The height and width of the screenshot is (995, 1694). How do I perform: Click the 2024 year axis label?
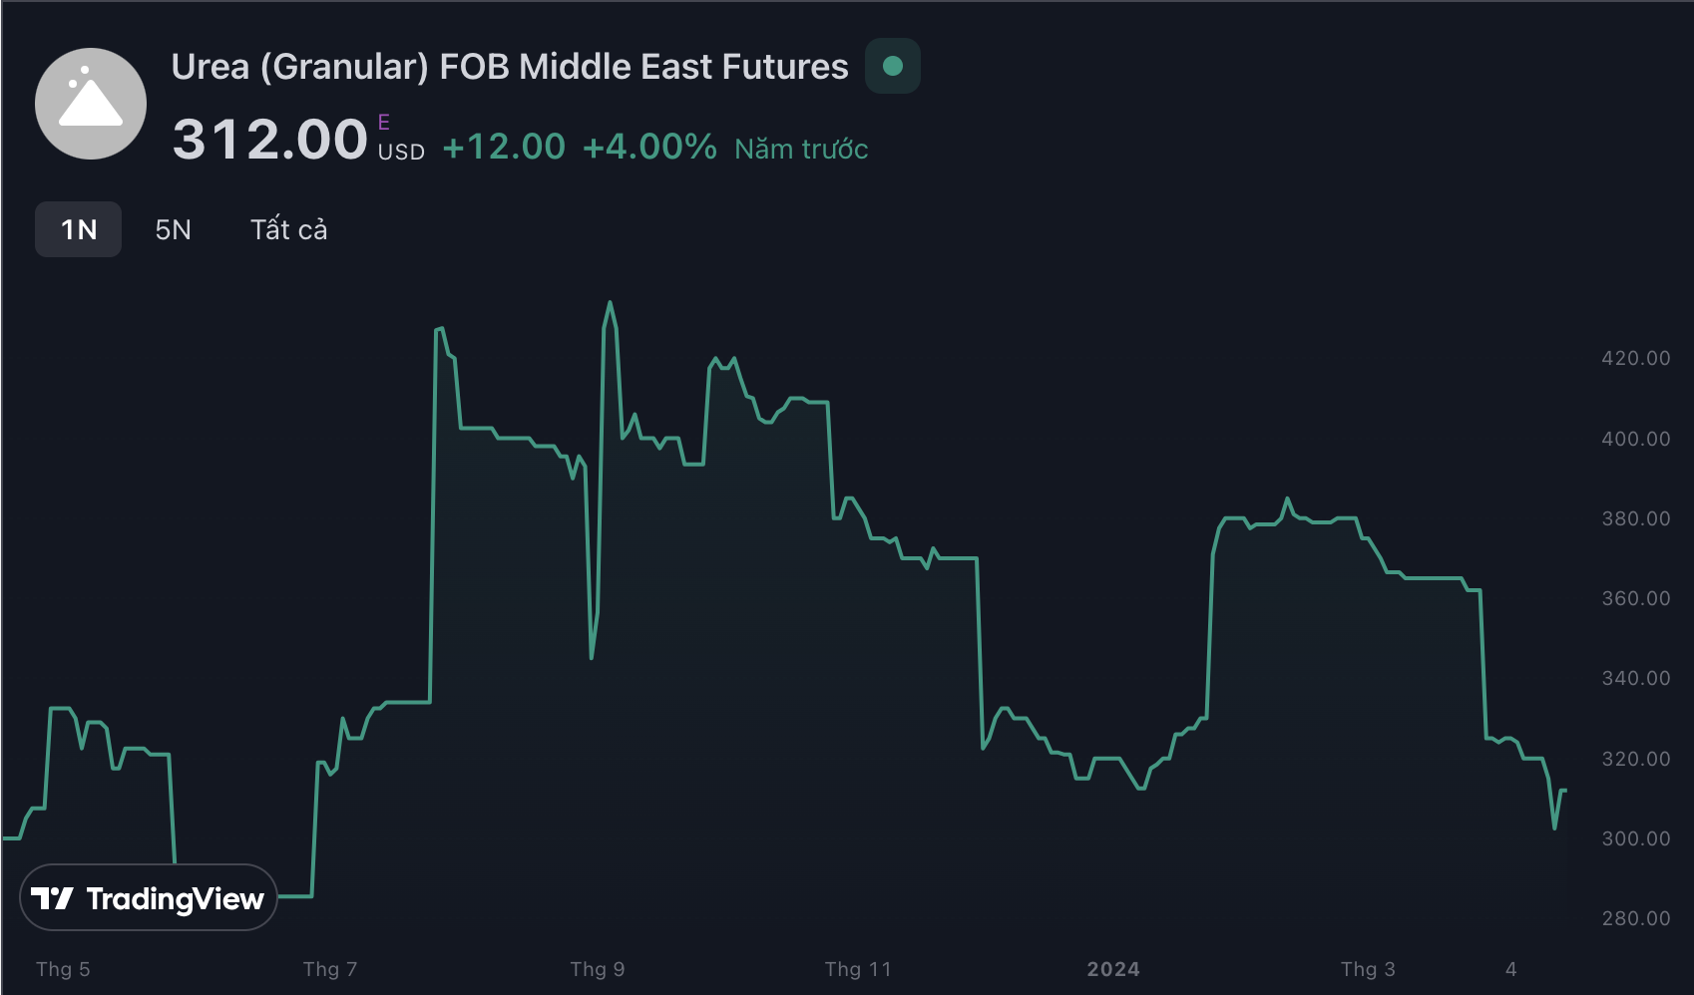[x=1113, y=969]
